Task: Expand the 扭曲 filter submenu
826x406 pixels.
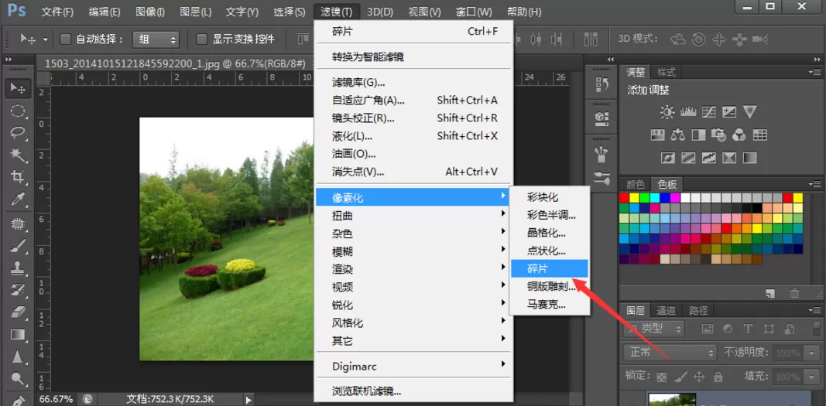Action: 413,215
